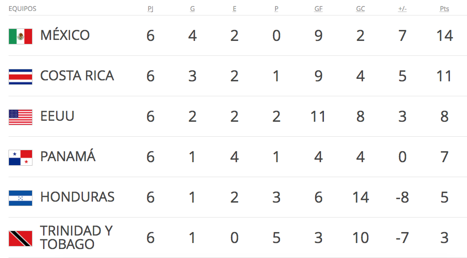Image resolution: width=467 pixels, height=258 pixels.
Task: Open the MÉXICO team link
Action: tap(65, 35)
